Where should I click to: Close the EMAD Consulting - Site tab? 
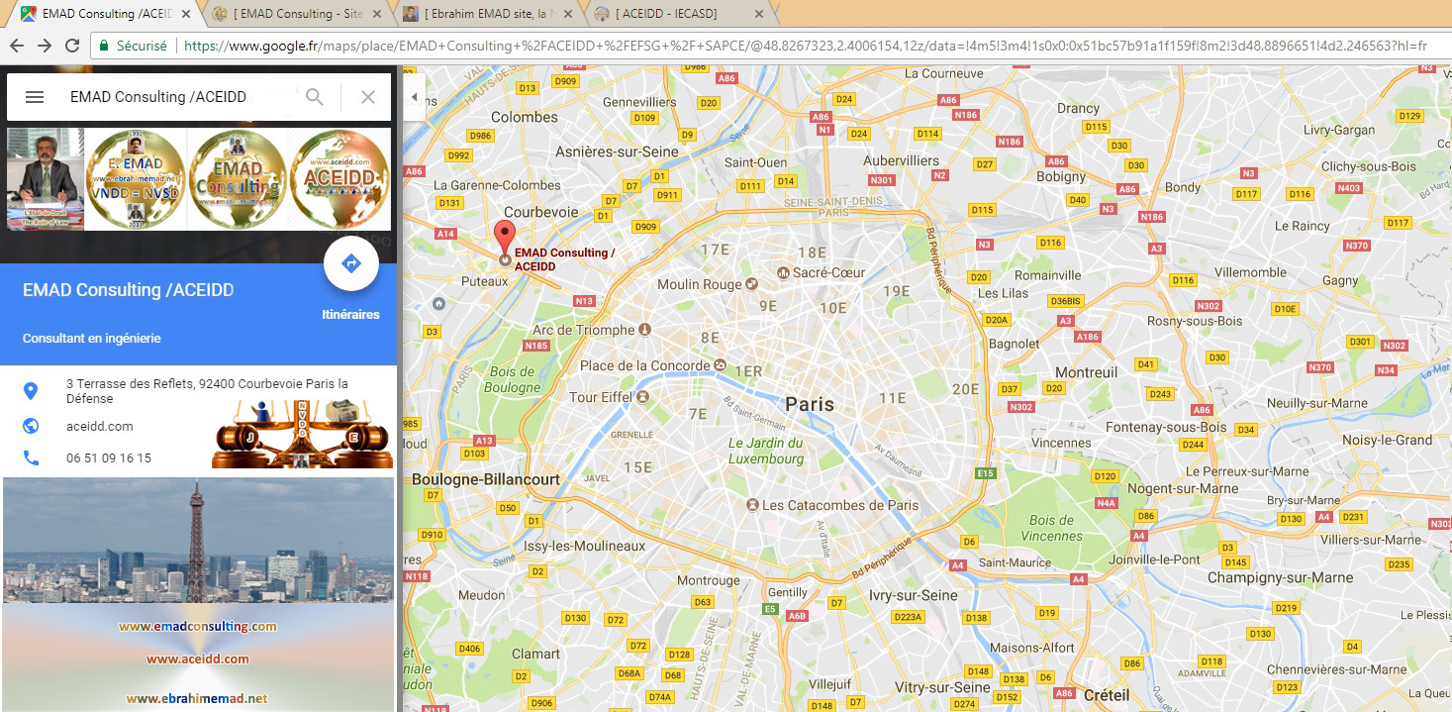coord(379,14)
